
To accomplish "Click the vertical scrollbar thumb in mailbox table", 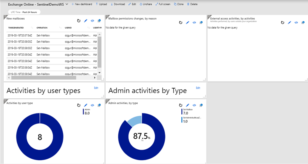I will (x=100, y=52).
